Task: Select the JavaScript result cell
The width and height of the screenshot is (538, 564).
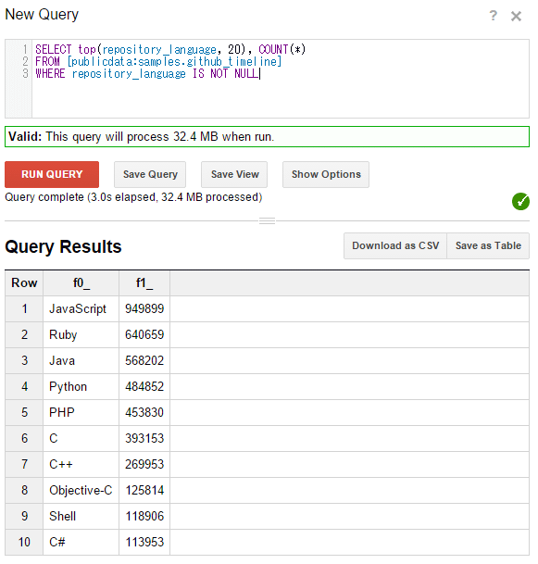Action: [81, 309]
